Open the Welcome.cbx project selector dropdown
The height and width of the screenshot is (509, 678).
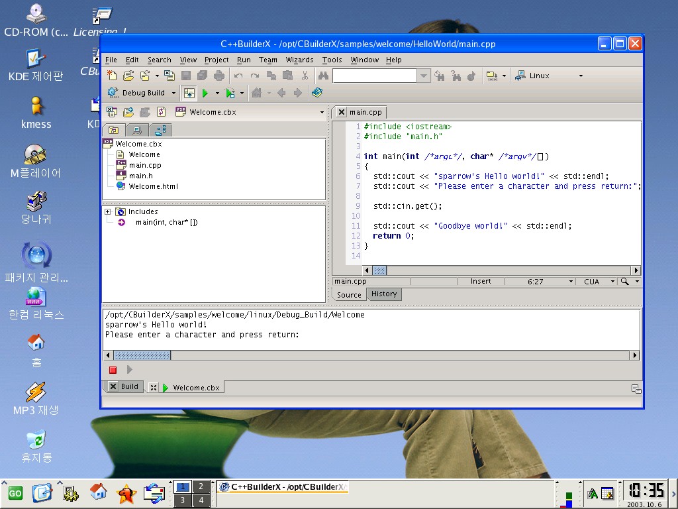(322, 113)
